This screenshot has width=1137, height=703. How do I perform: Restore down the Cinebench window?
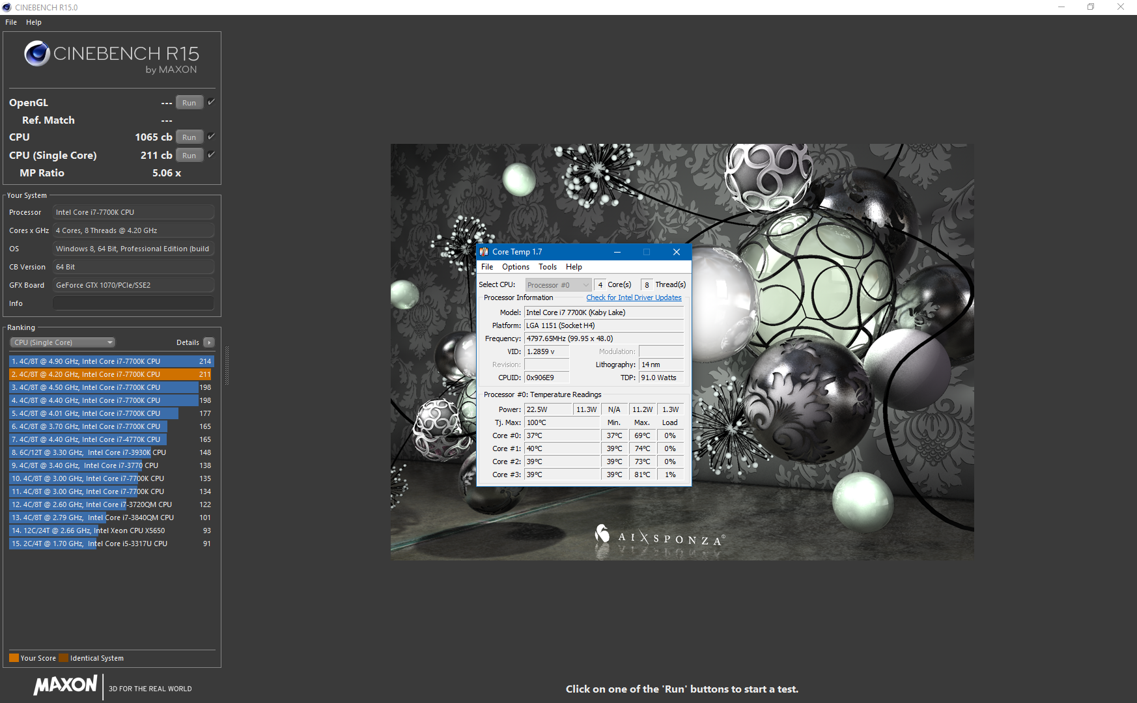pyautogui.click(x=1091, y=7)
